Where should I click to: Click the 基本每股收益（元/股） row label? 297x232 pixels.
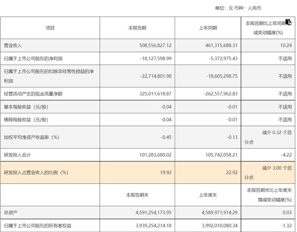click(x=26, y=107)
